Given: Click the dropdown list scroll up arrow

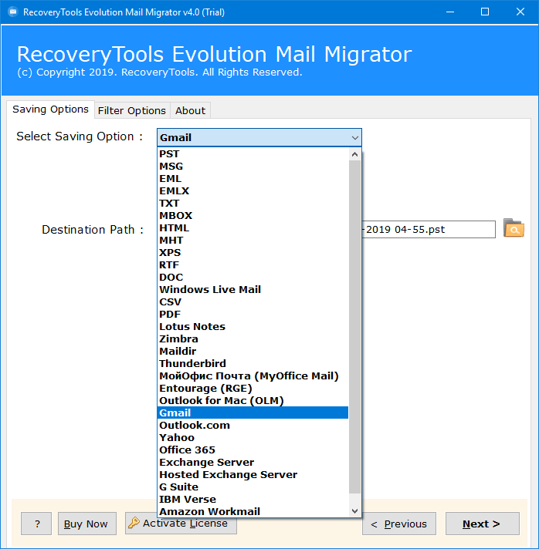Looking at the screenshot, I should coord(355,154).
